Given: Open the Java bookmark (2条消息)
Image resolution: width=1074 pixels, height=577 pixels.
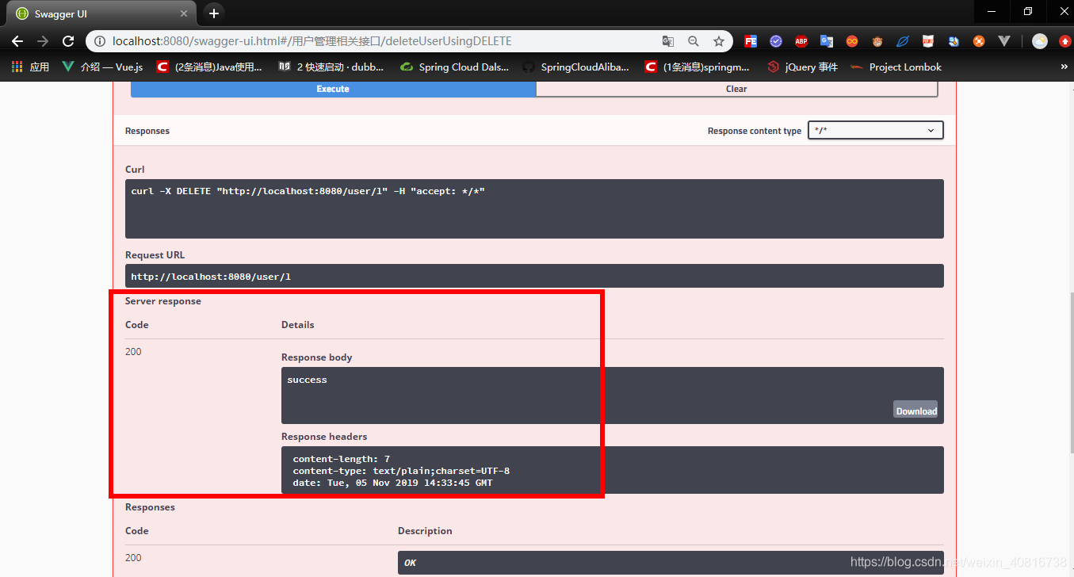Looking at the screenshot, I should pyautogui.click(x=209, y=67).
